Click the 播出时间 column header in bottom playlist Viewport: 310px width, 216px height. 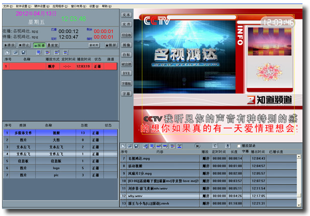pyautogui.click(x=258, y=152)
